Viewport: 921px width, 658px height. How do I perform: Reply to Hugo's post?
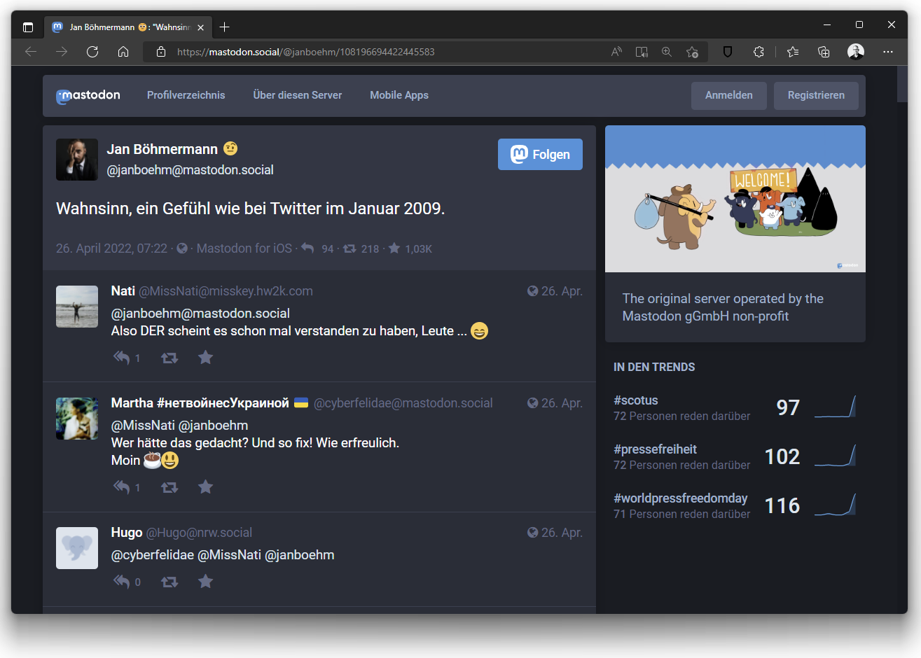(x=122, y=582)
